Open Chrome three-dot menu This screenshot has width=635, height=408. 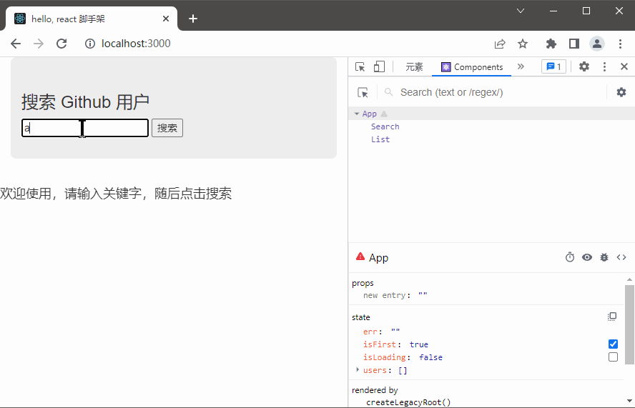click(x=621, y=44)
